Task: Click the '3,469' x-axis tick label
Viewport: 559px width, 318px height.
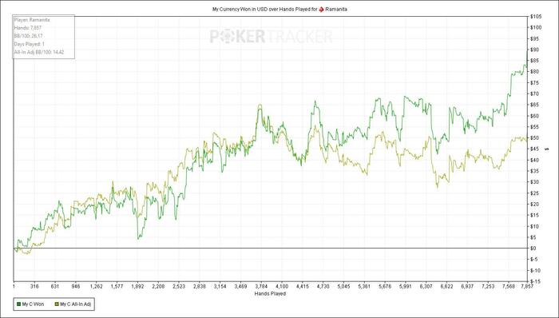Action: pyautogui.click(x=240, y=286)
